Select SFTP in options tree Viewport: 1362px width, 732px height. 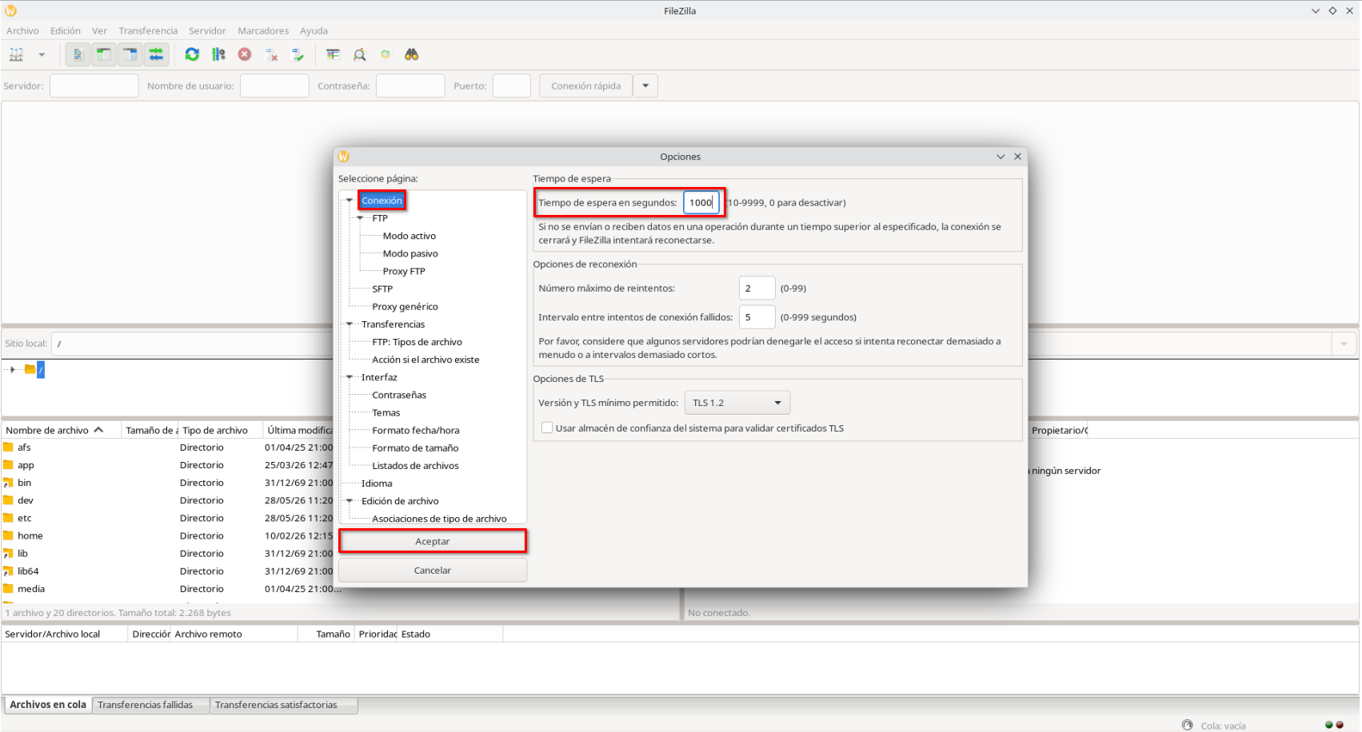[382, 288]
